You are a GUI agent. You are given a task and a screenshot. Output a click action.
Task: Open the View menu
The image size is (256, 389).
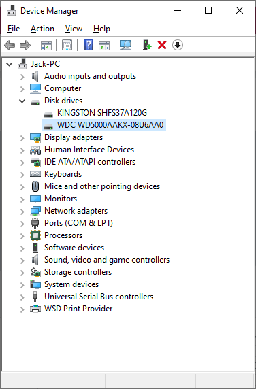point(74,29)
